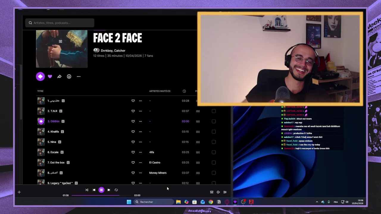Like track Nina
Image resolution: width=381 pixels, height=214 pixels.
(x=133, y=142)
